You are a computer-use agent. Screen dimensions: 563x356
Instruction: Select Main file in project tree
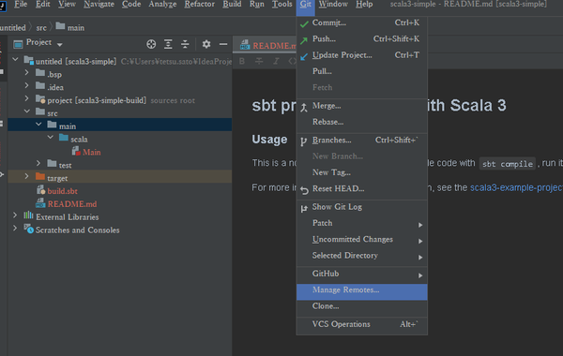(x=92, y=152)
